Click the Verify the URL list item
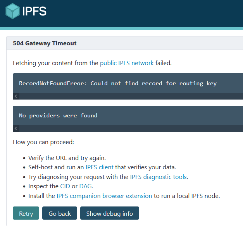This screenshot has width=243, height=227. point(67,158)
